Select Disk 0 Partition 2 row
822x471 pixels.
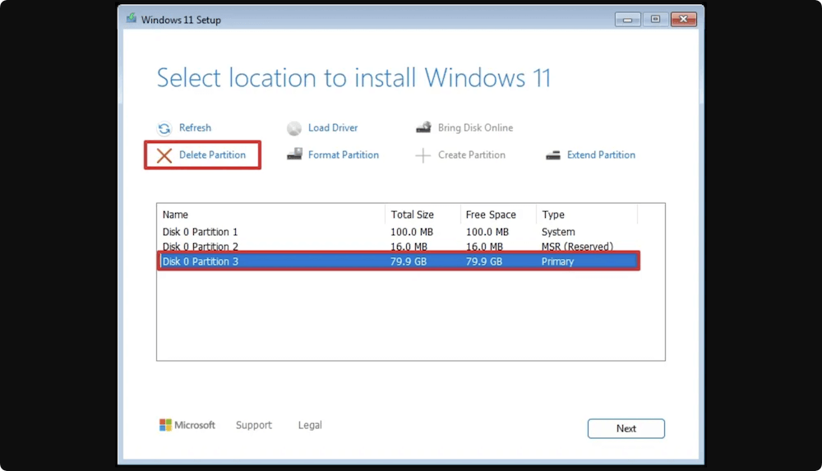[x=399, y=246]
